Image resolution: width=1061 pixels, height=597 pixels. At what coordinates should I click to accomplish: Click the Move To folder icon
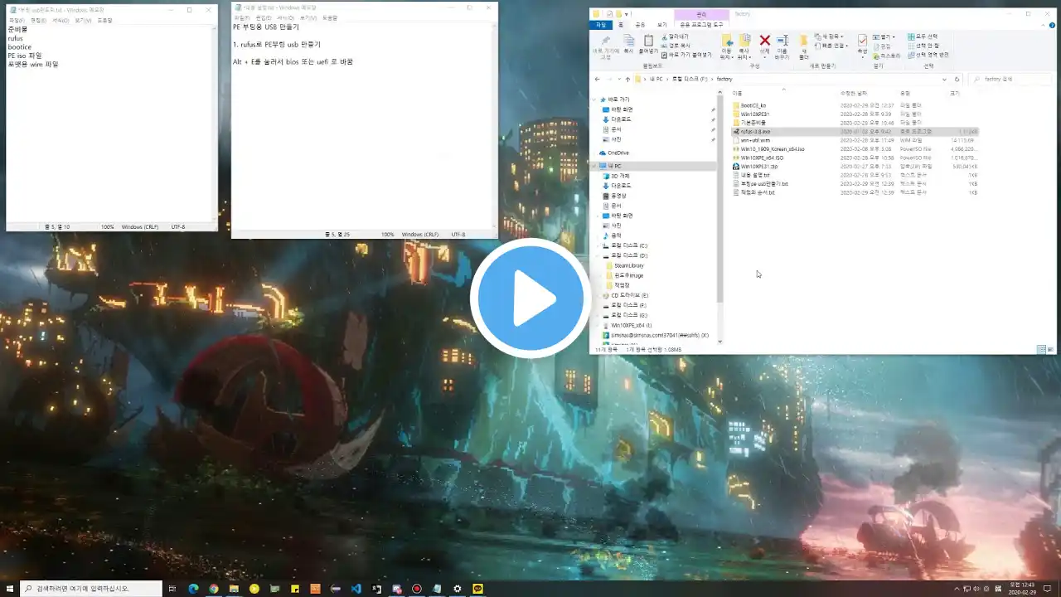click(x=727, y=41)
